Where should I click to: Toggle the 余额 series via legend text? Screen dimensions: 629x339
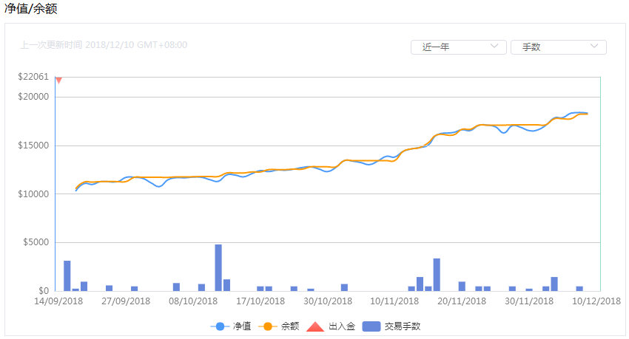pos(290,326)
